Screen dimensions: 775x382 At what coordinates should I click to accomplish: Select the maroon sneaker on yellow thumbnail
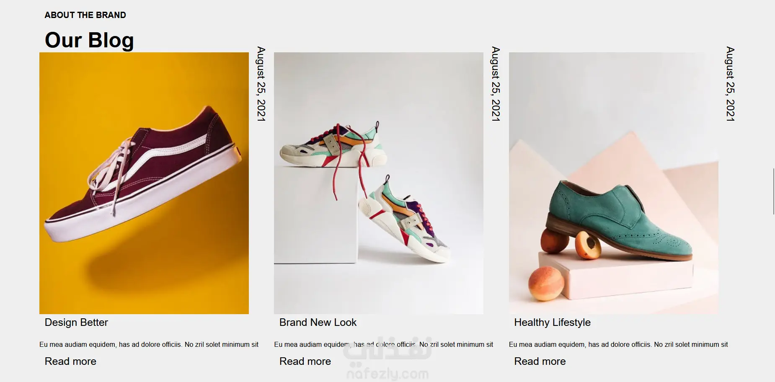144,183
